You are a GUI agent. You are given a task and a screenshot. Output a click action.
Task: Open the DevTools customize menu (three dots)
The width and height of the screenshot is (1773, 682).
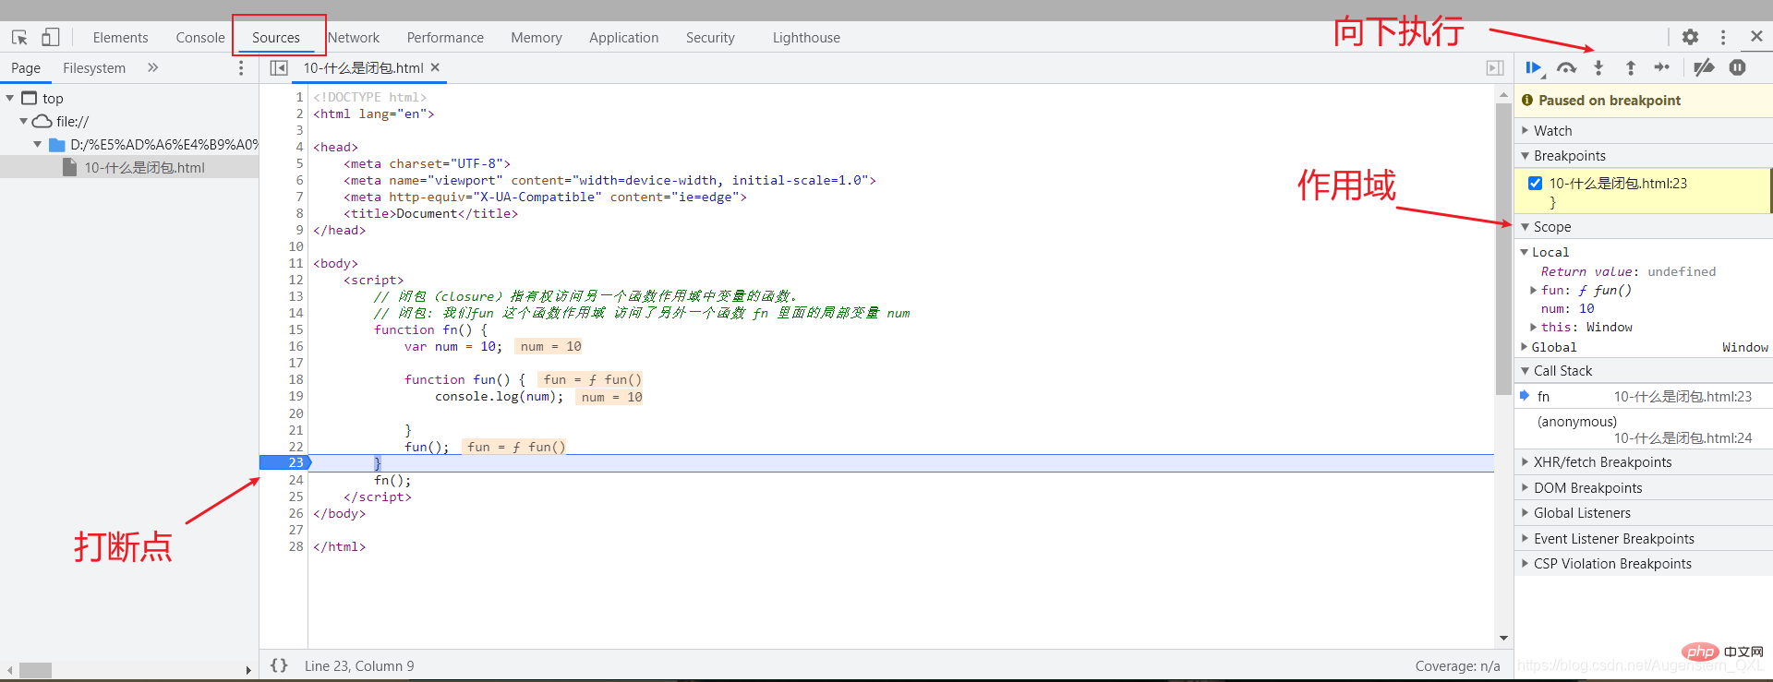[1723, 37]
